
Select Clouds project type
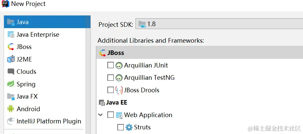[45, 71]
